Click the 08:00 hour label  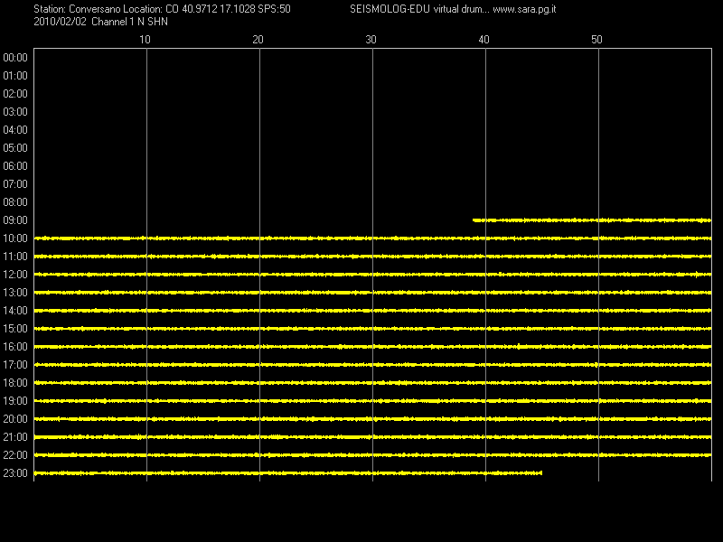click(x=15, y=201)
